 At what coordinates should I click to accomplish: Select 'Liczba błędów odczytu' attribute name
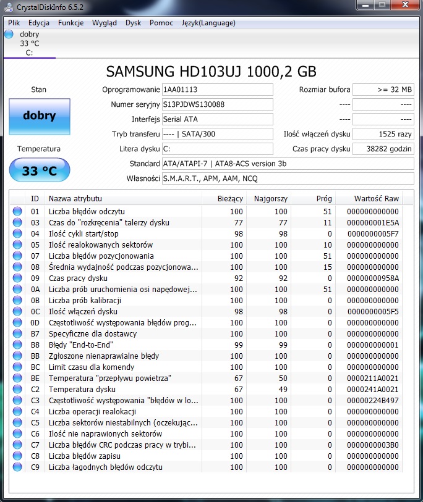[x=87, y=211]
